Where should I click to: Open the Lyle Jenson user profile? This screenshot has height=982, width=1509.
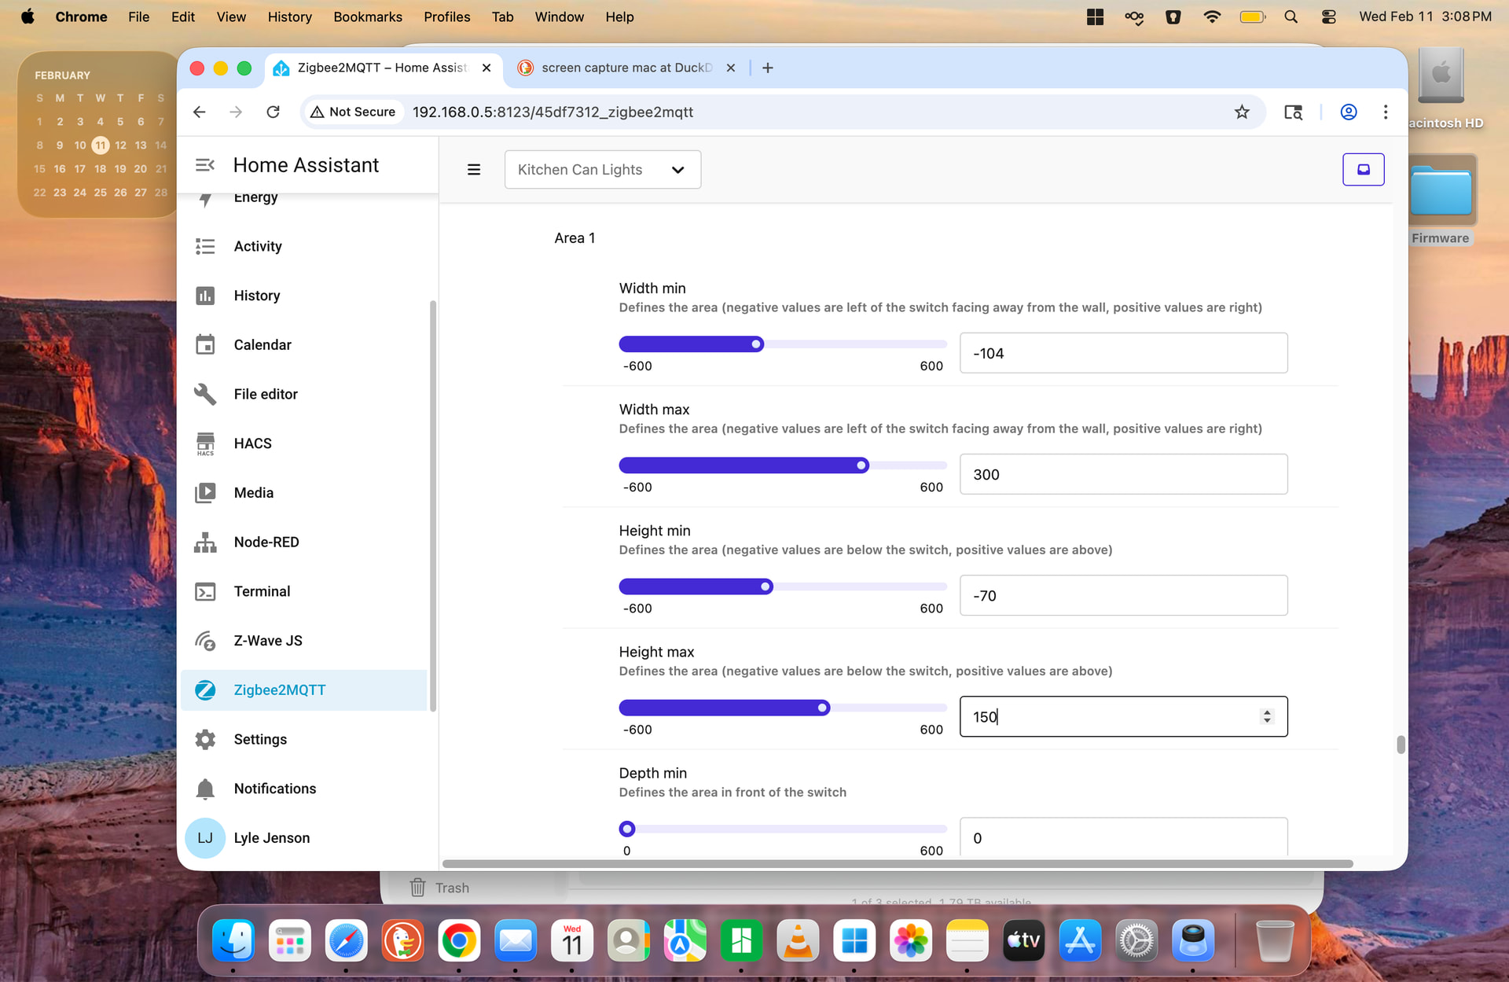[271, 838]
